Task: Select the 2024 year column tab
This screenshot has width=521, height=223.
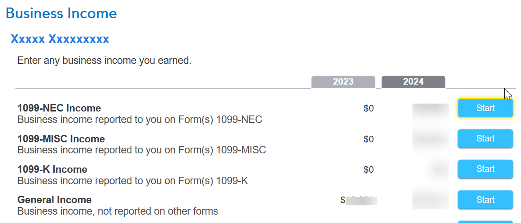Action: click(413, 82)
